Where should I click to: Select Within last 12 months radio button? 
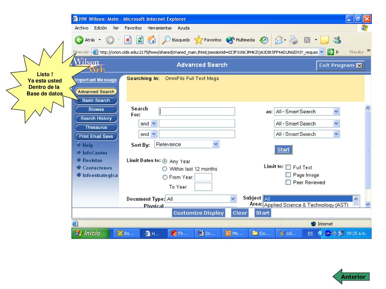click(165, 169)
